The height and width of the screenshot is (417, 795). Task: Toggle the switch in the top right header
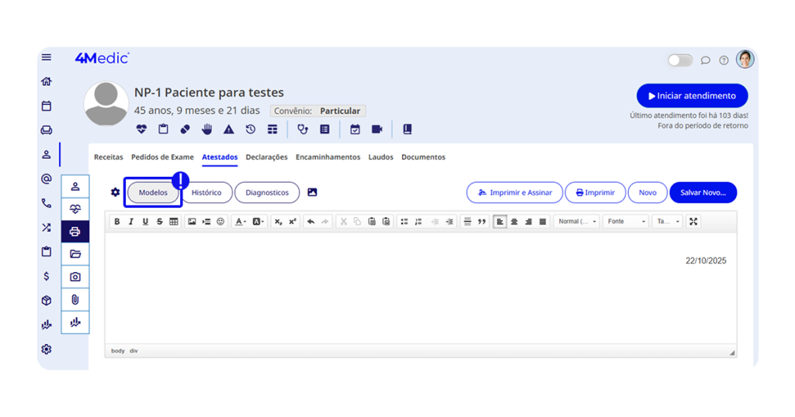pos(680,60)
